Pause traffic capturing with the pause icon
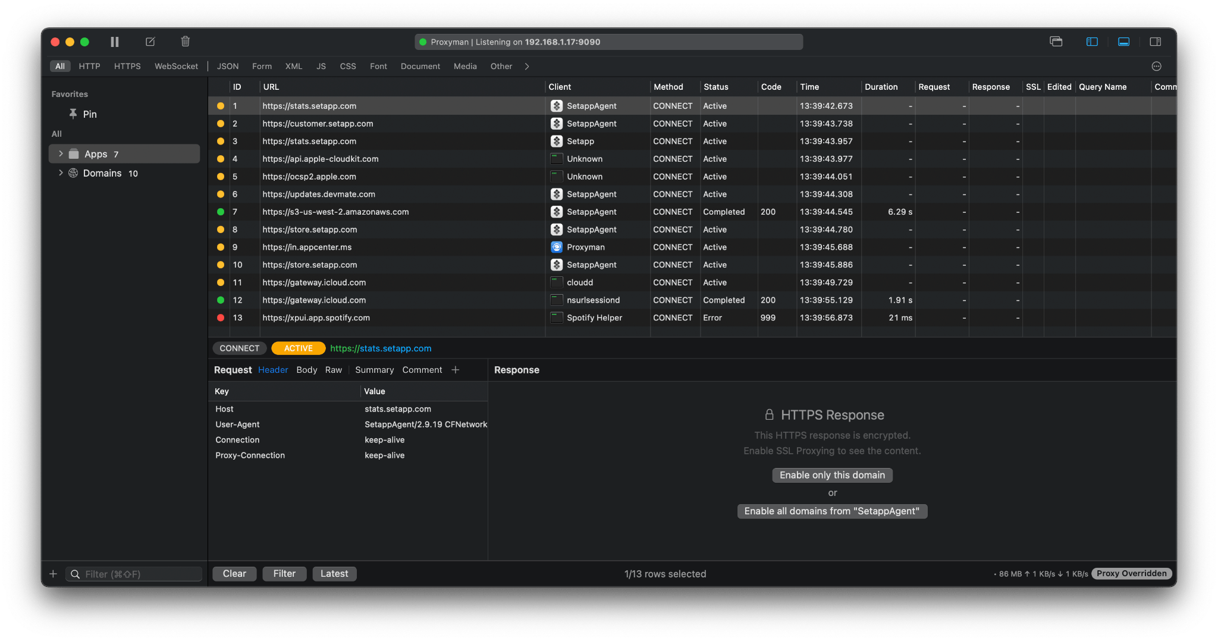The image size is (1218, 641). 115,42
